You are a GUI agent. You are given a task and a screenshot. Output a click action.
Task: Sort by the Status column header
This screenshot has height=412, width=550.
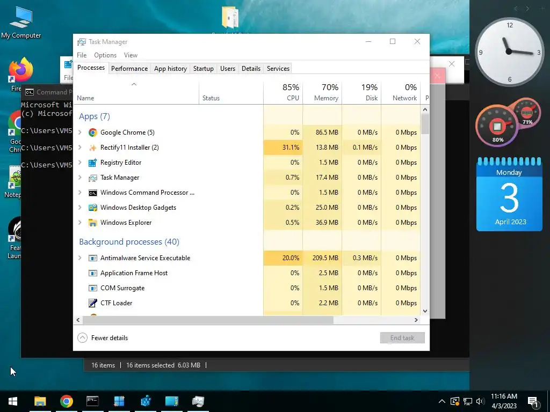[231, 92]
